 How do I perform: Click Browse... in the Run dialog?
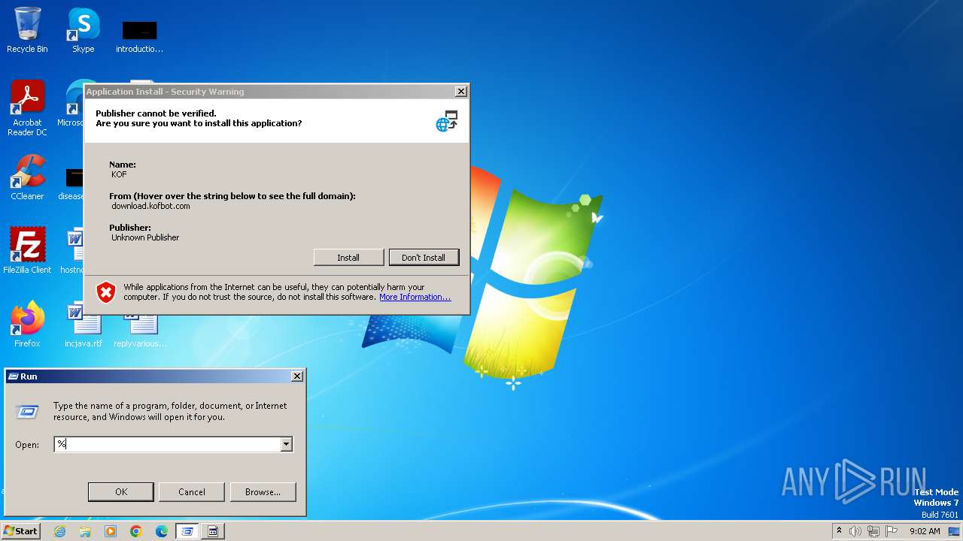point(263,492)
